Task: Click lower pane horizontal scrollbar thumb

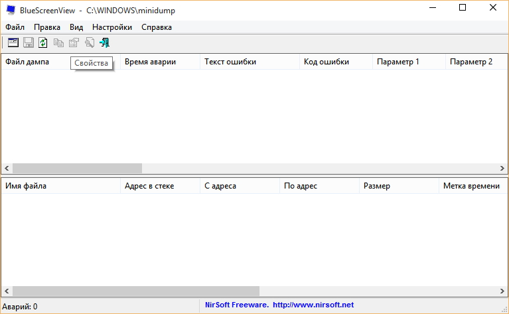Action: click(135, 291)
